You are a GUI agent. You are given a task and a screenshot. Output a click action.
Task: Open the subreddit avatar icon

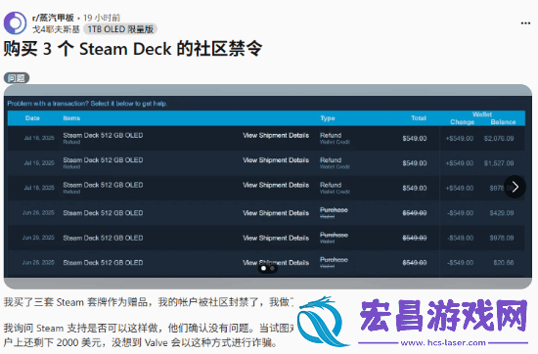(x=15, y=23)
